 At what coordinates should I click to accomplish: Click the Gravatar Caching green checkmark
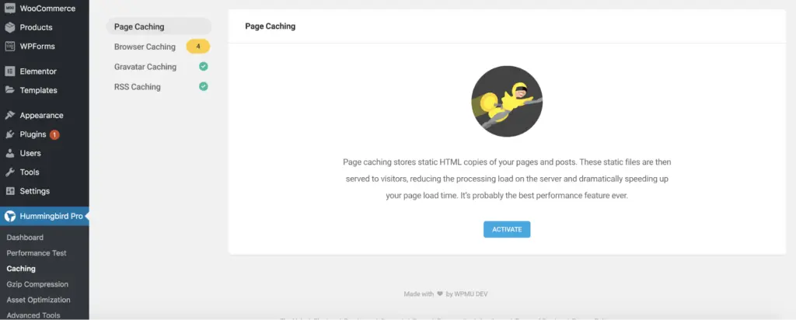[204, 67]
